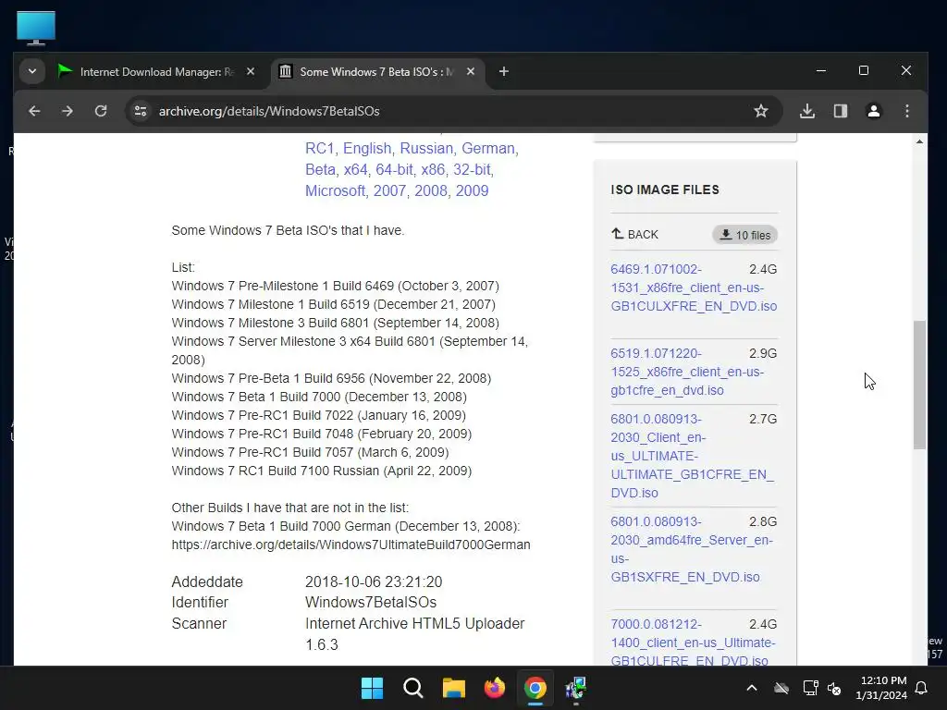Open the 7000.0.081212-1400 client Ultimate ISO link

(x=693, y=643)
